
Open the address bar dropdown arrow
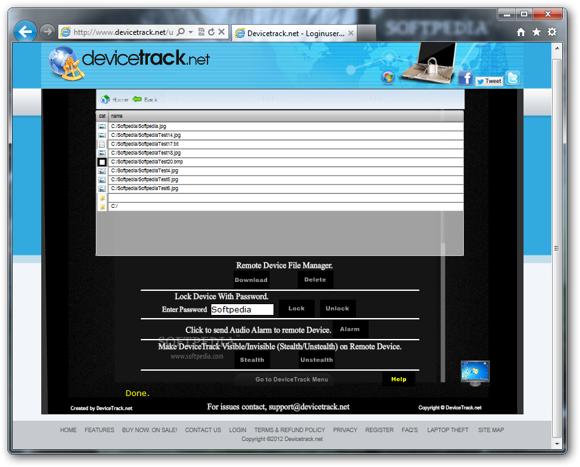pos(191,32)
